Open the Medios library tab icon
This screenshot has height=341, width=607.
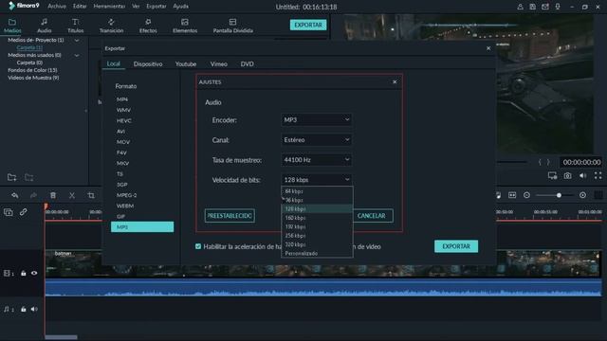pyautogui.click(x=12, y=22)
